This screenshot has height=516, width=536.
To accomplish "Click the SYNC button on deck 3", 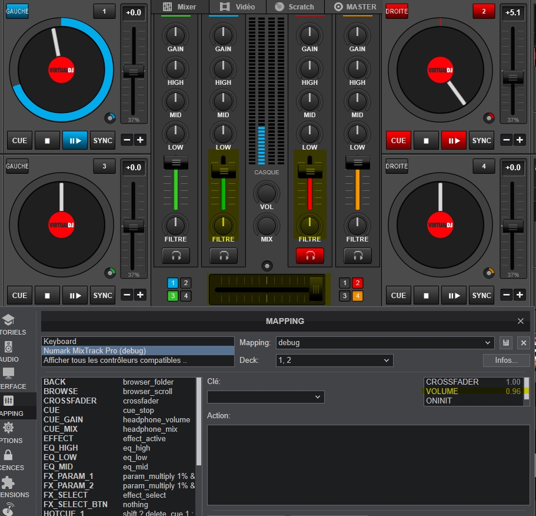I will click(102, 295).
